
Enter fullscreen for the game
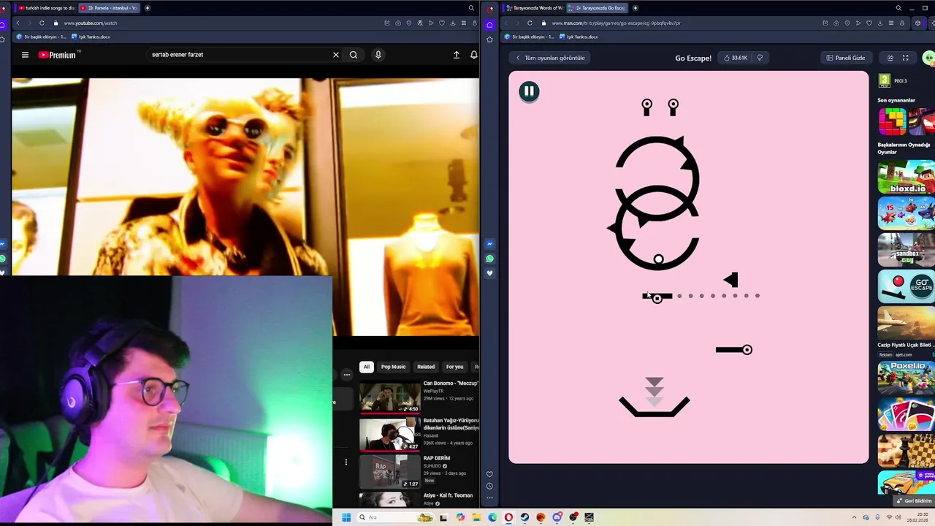point(906,58)
